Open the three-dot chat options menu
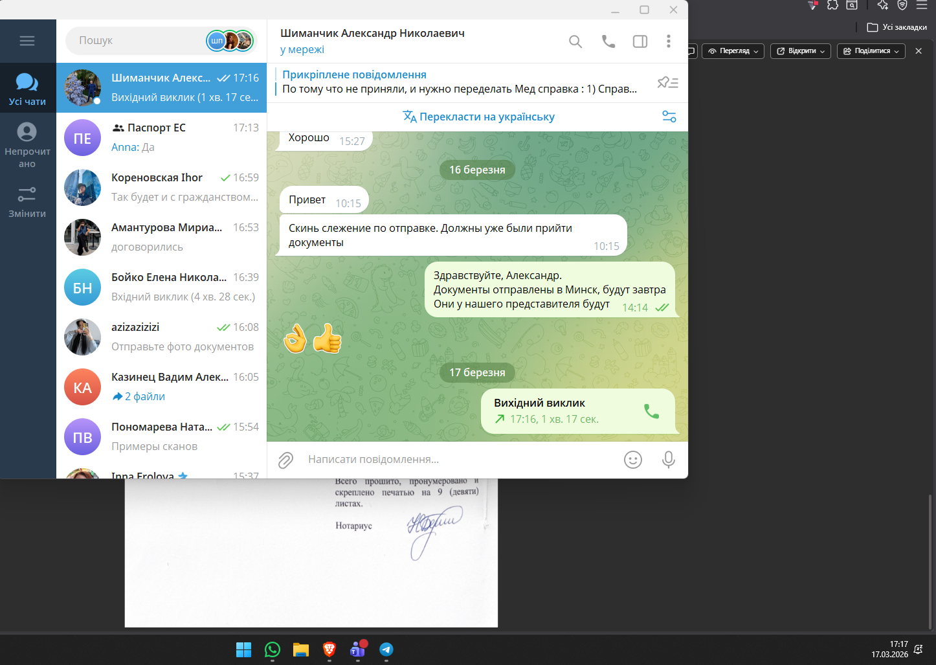Viewport: 936px width, 665px height. 669,41
